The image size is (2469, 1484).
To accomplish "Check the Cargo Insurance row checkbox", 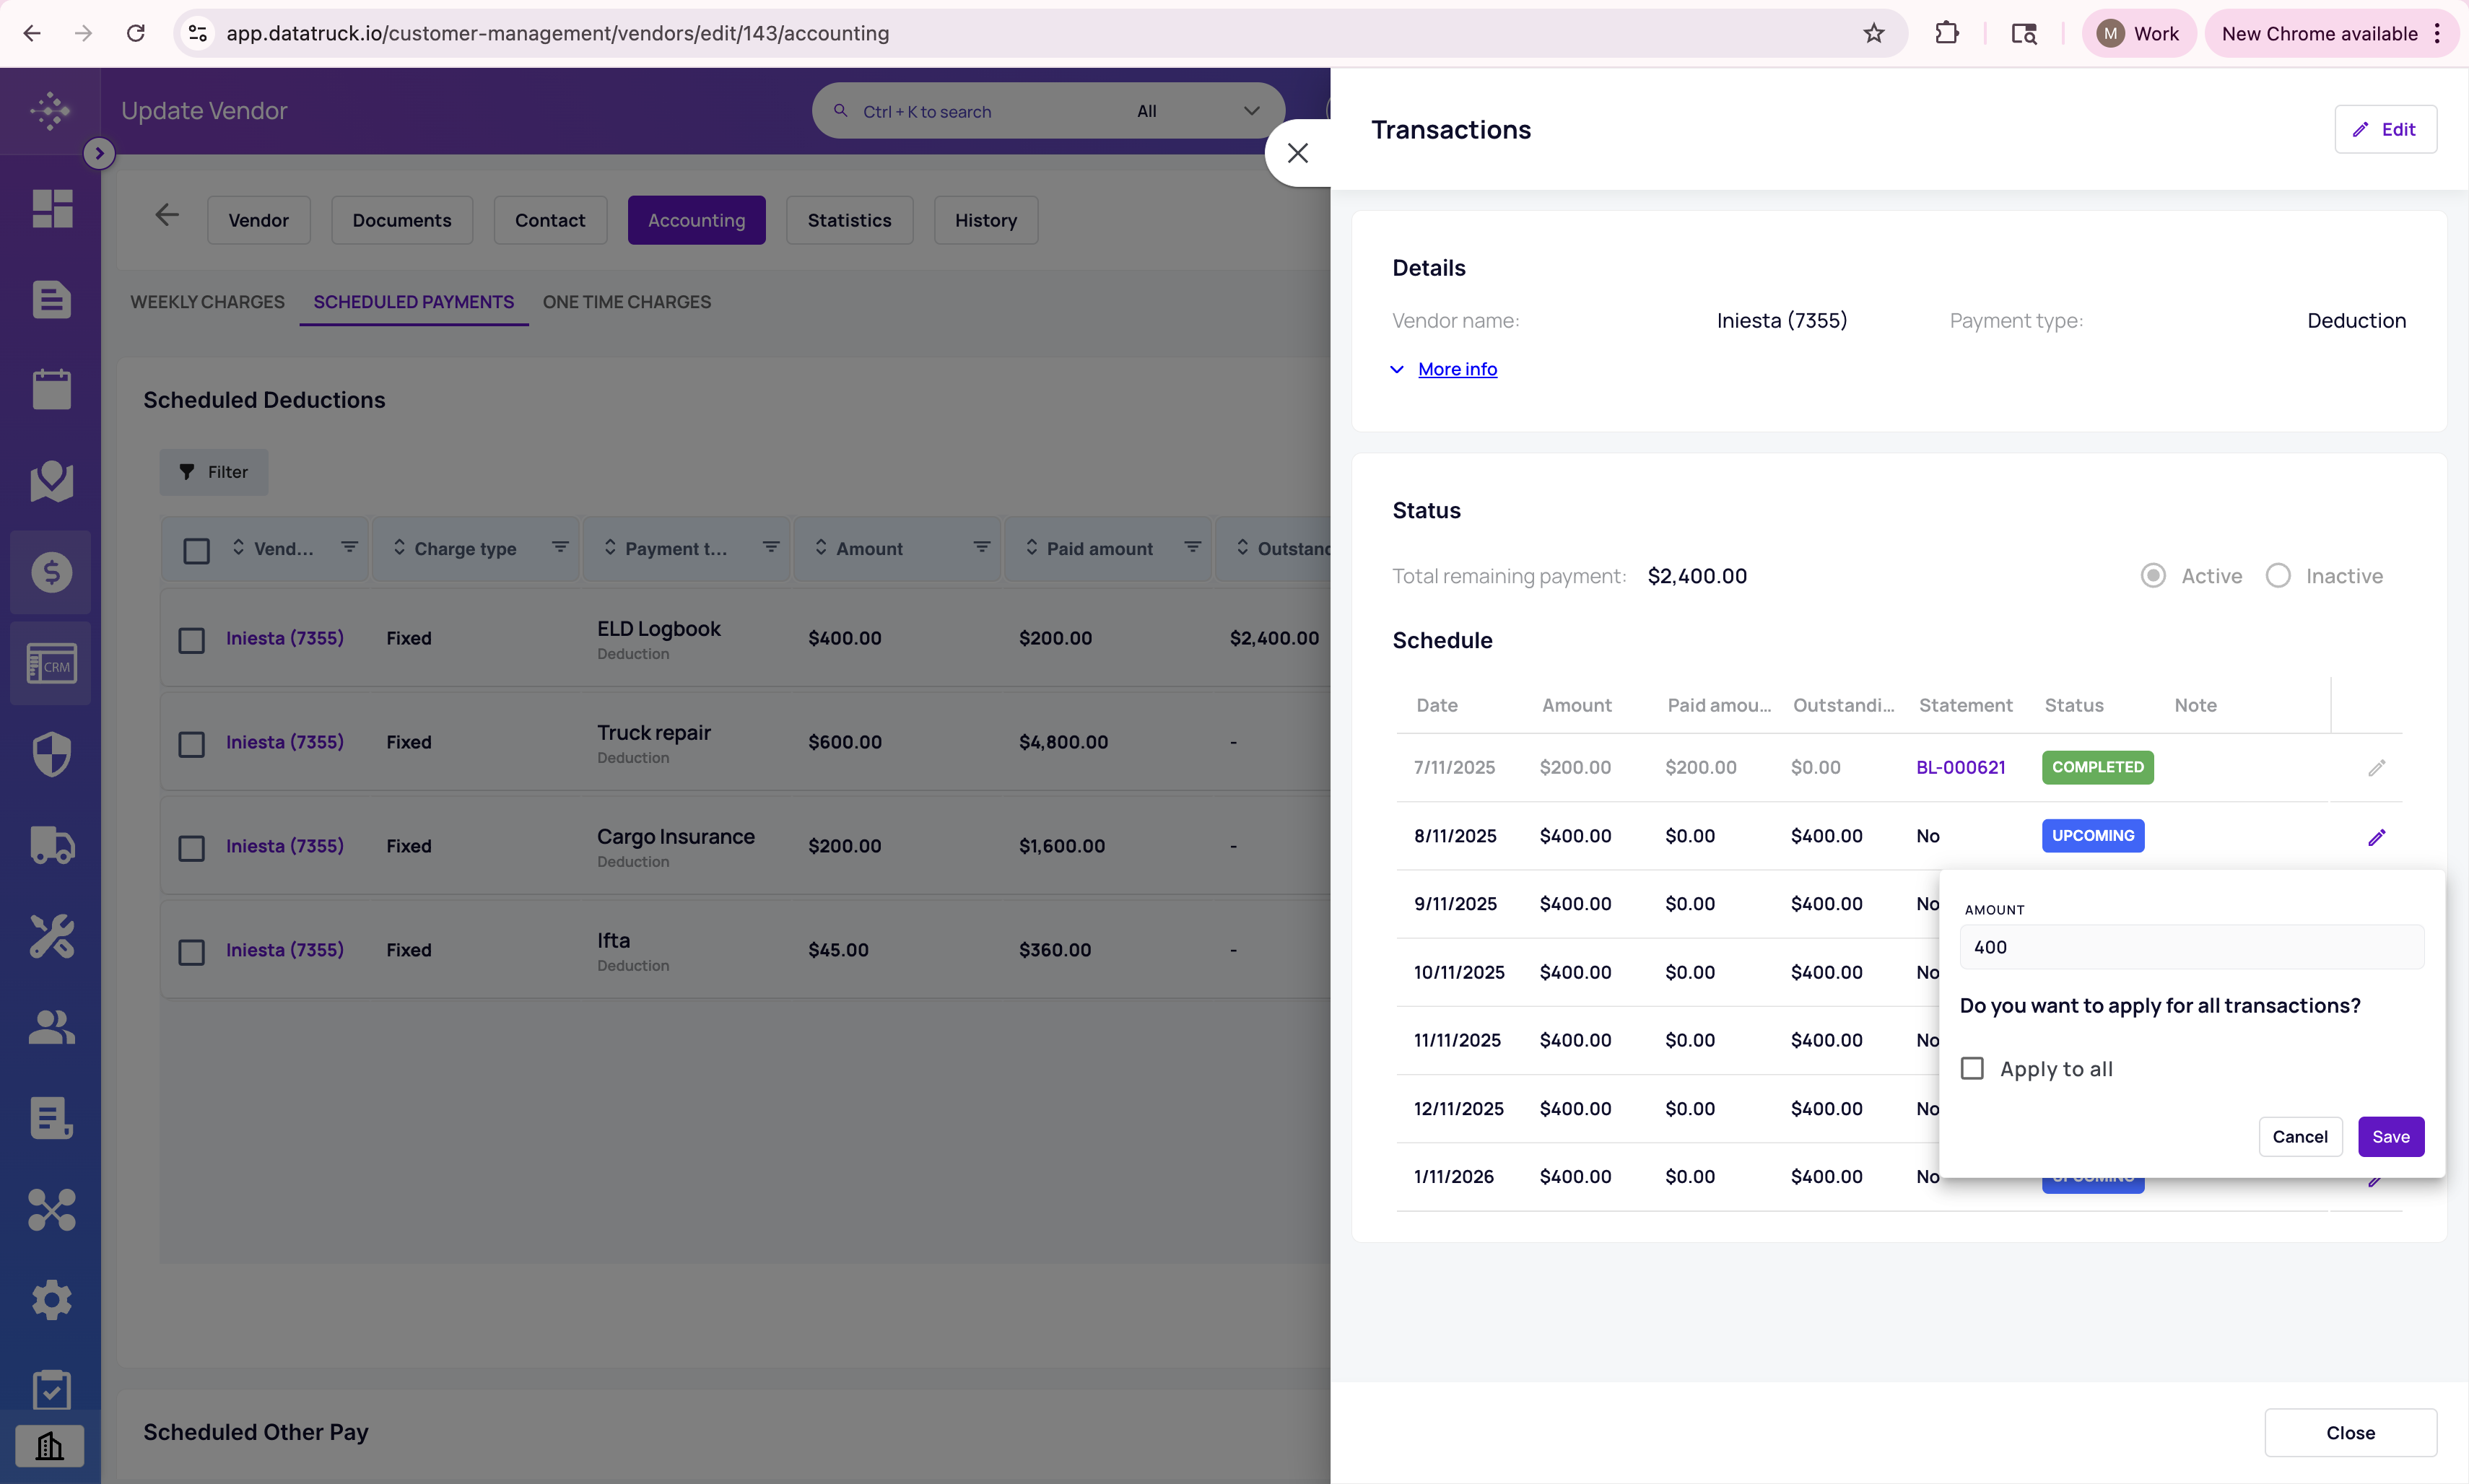I will click(x=191, y=848).
